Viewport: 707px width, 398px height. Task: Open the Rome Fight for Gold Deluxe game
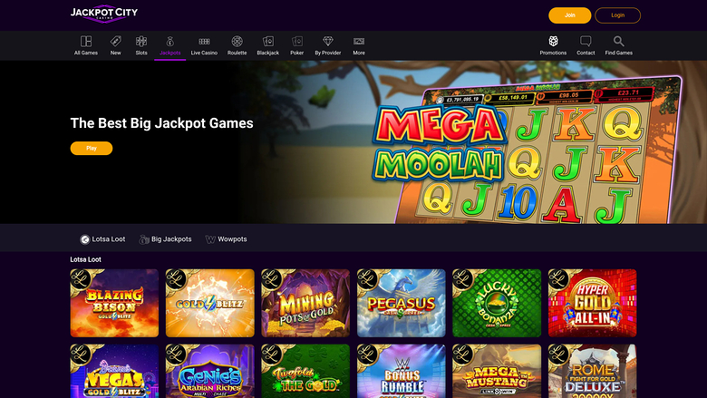(593, 372)
